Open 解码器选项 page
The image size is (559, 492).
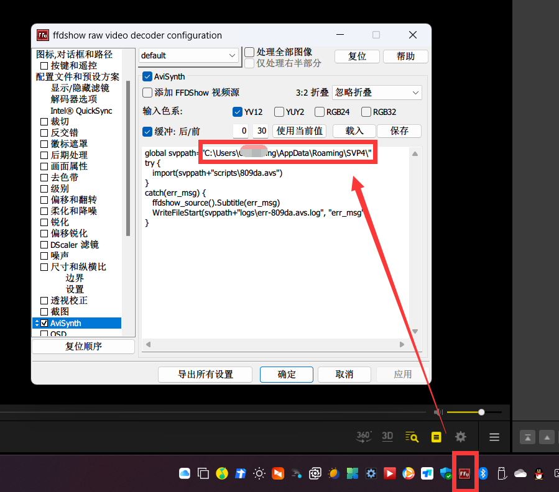click(74, 99)
